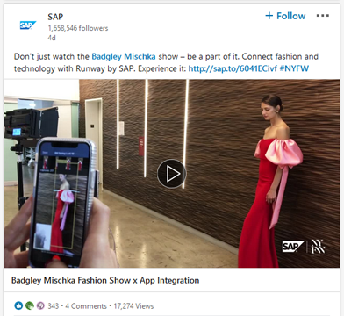Open the SAP company name link
The image size is (344, 316).
point(55,17)
